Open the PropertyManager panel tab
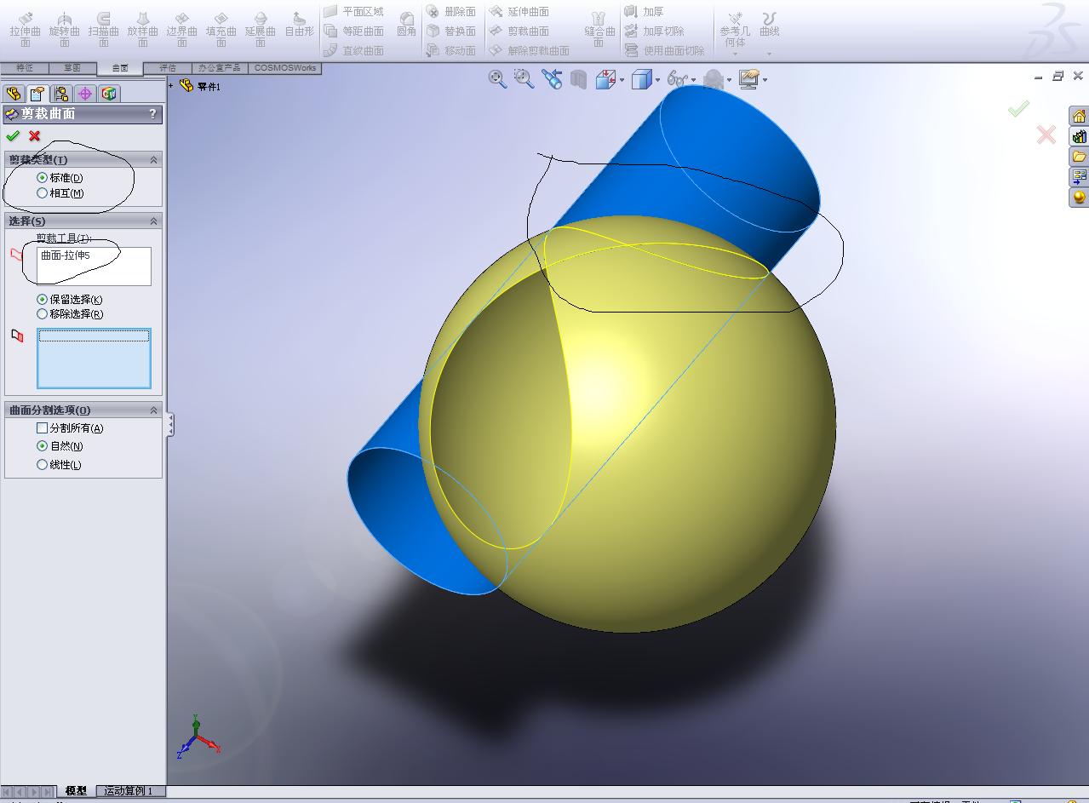This screenshot has height=803, width=1089. [x=37, y=94]
